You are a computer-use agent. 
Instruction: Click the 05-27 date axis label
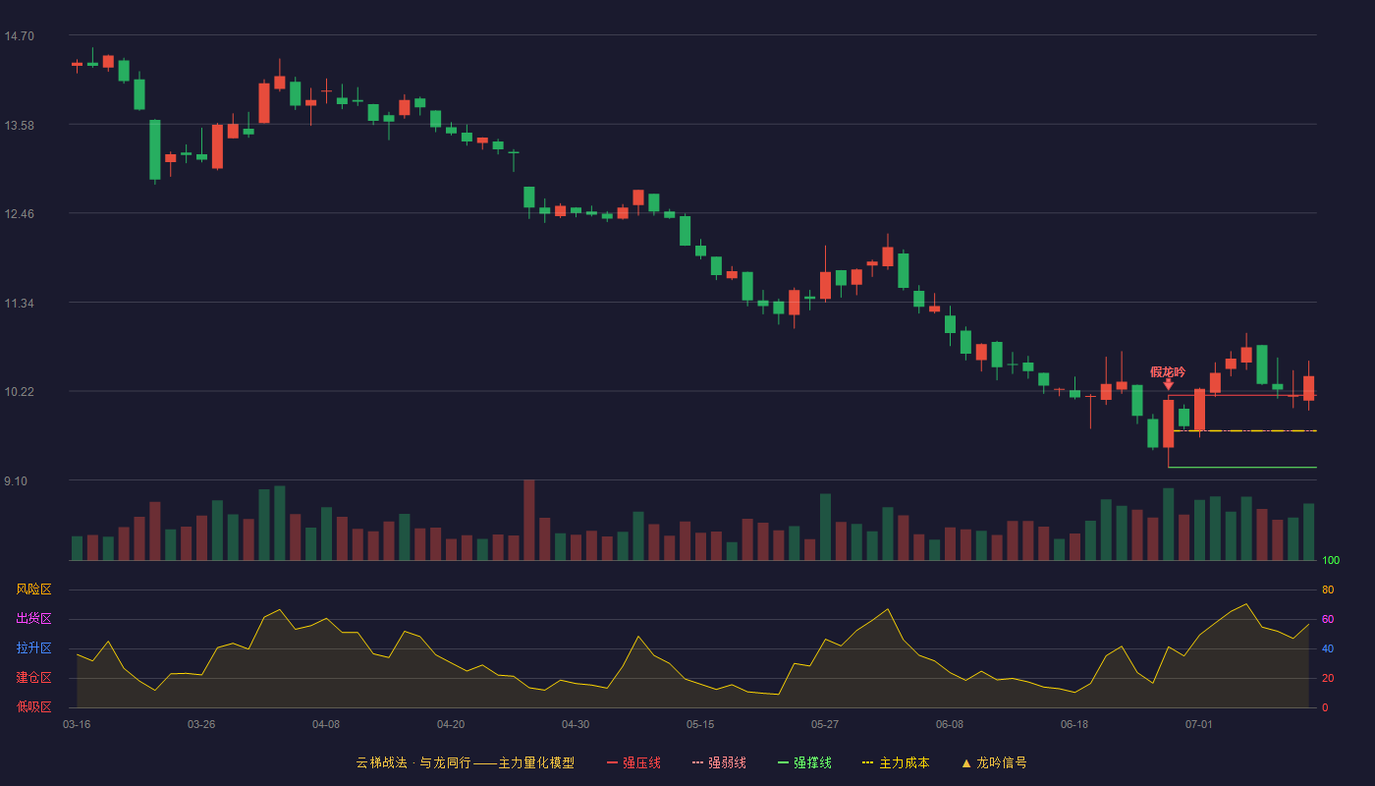click(825, 724)
